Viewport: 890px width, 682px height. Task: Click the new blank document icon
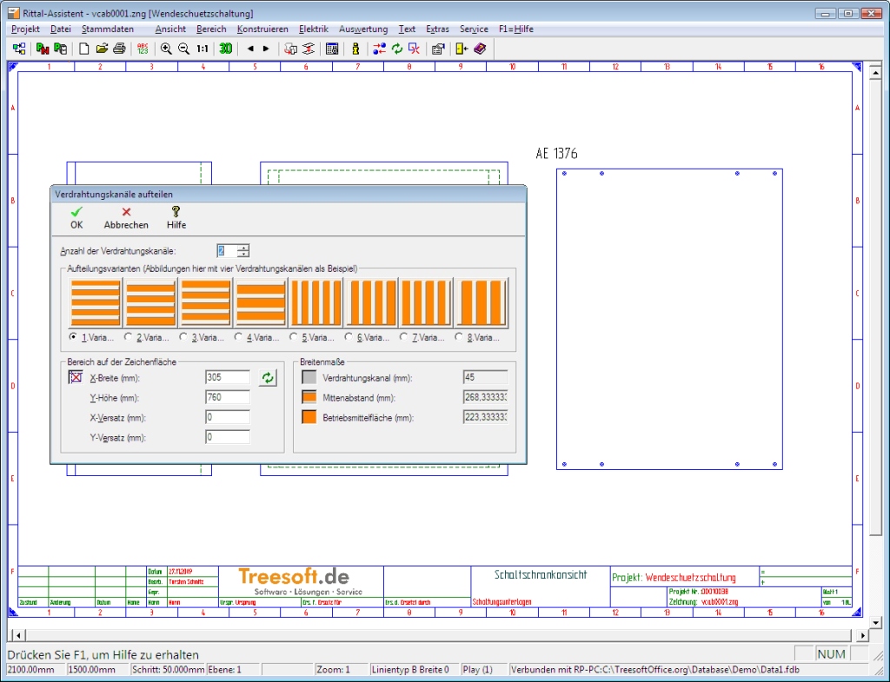84,49
